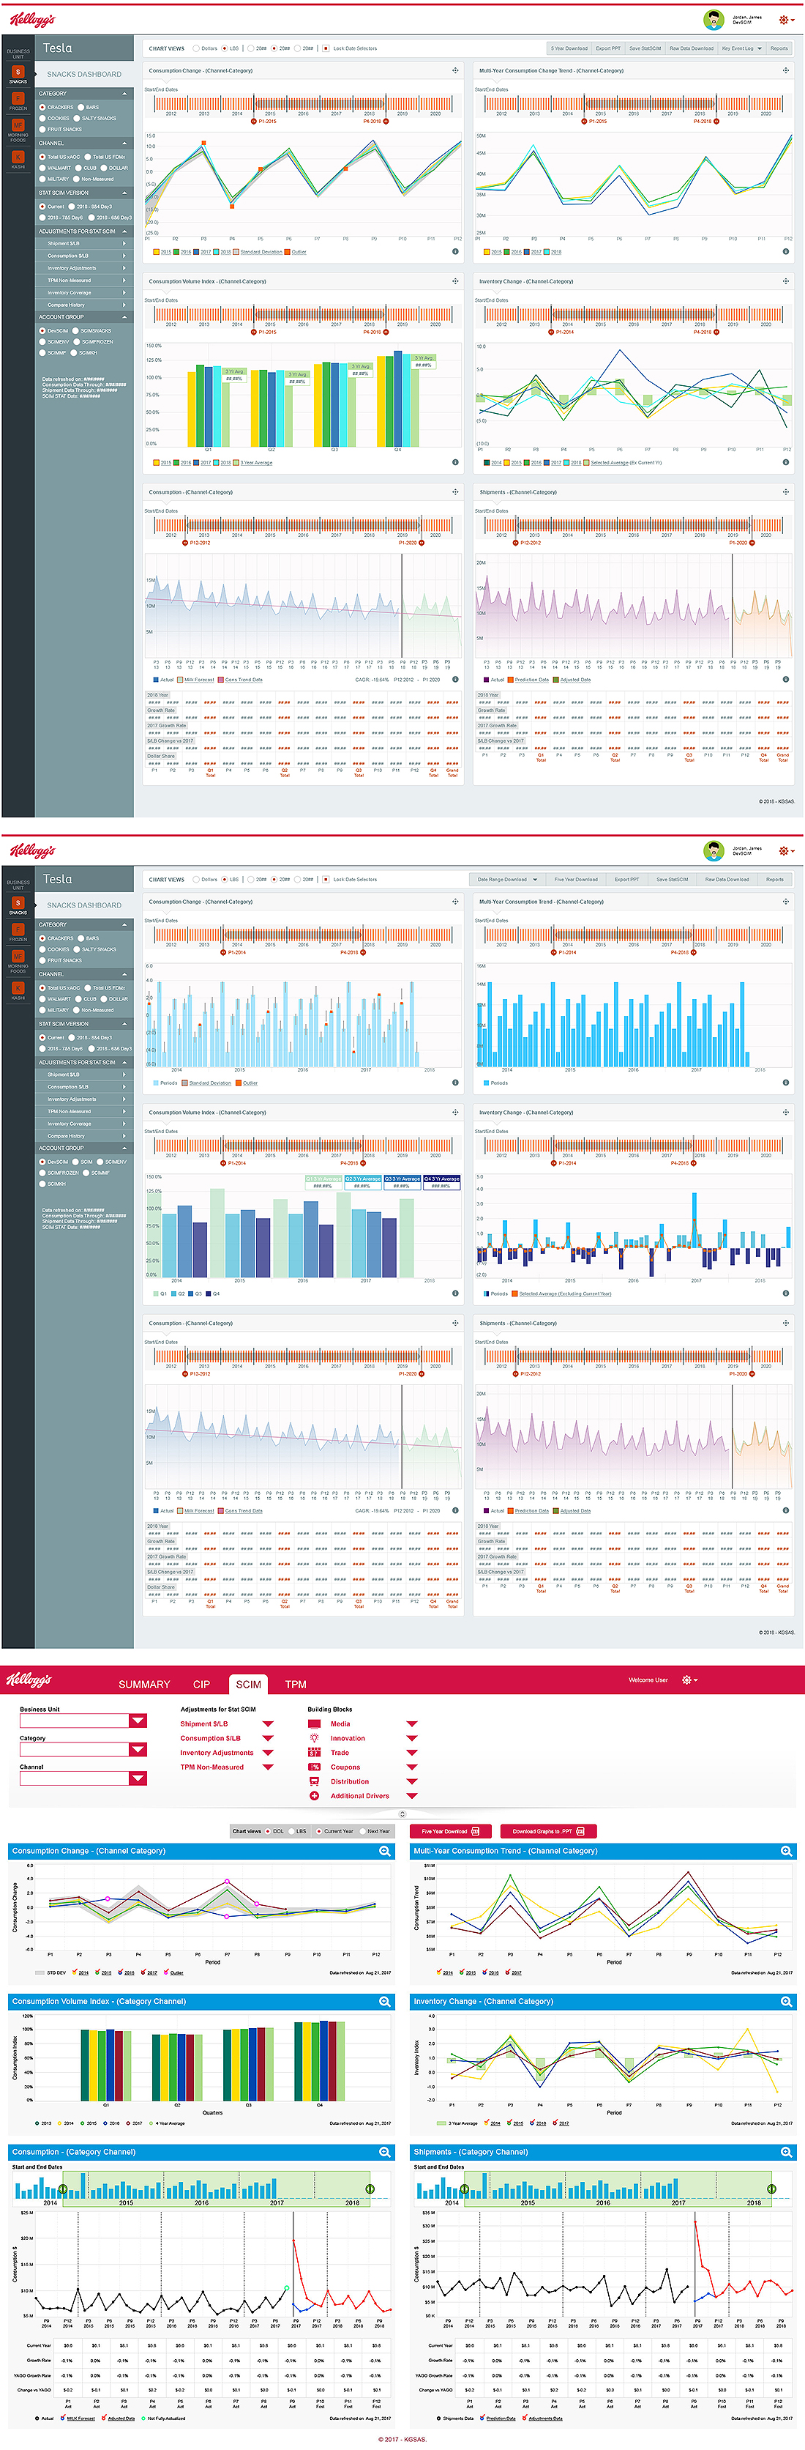The height and width of the screenshot is (2450, 805).
Task: Click magnifier on Shipments - (Category Channel) panel
Action: pyautogui.click(x=786, y=2153)
